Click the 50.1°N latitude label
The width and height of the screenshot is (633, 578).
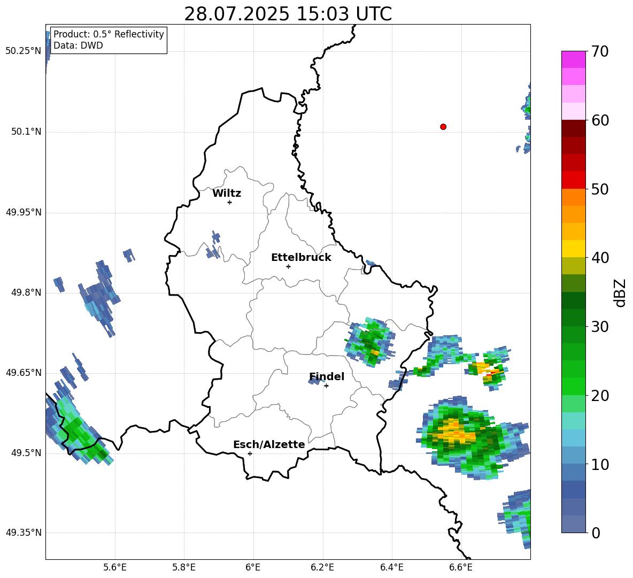click(26, 132)
